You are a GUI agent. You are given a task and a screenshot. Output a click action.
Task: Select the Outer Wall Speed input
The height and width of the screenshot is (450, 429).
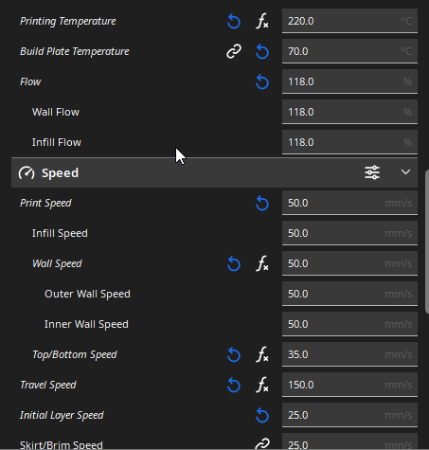[x=349, y=294]
